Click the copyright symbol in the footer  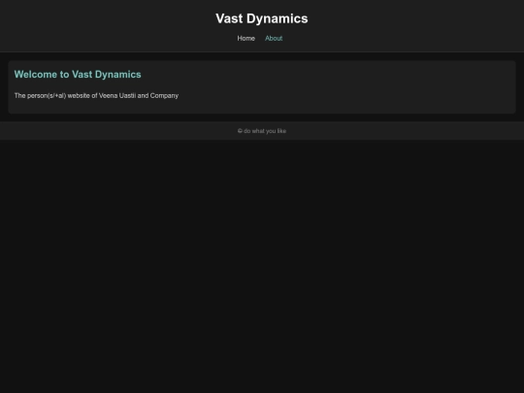(240, 131)
